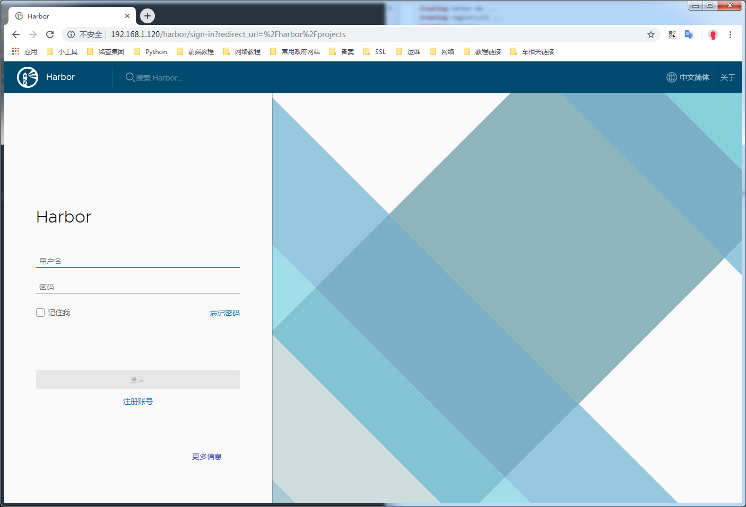746x507 pixels.
Task: Open the Python bookmark folder
Action: pos(150,51)
